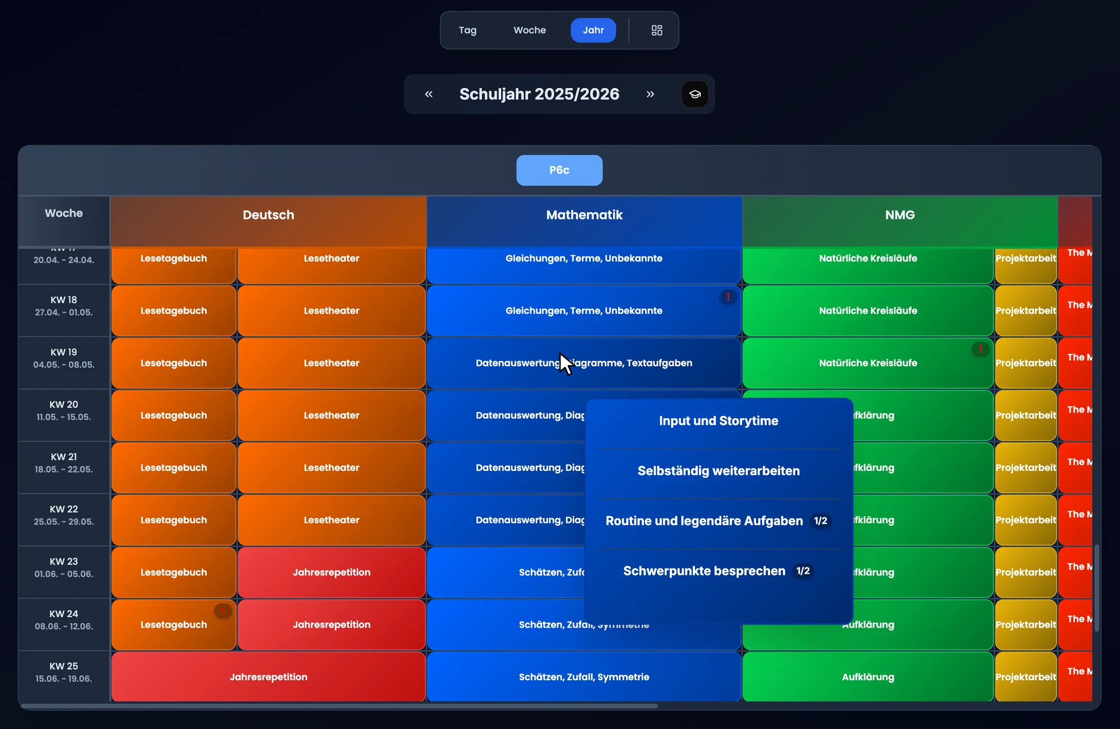Image resolution: width=1120 pixels, height=729 pixels.
Task: Open KW 18 Lesetheater block
Action: pyautogui.click(x=332, y=311)
